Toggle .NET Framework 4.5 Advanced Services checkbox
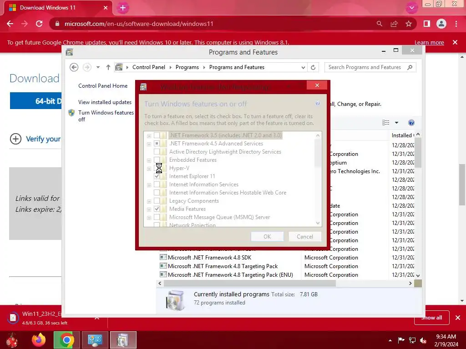This screenshot has height=349, width=466. [157, 144]
